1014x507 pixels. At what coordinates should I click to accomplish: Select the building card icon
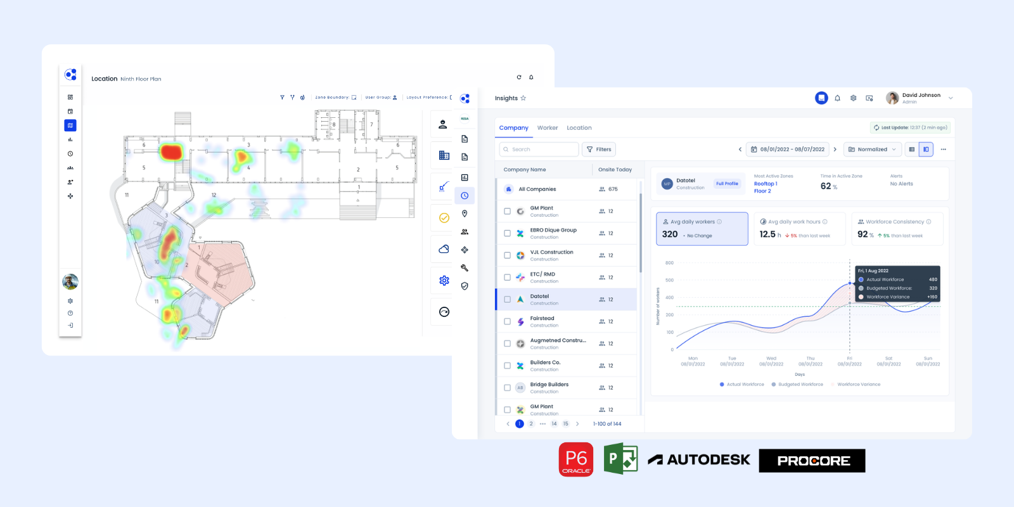point(444,155)
